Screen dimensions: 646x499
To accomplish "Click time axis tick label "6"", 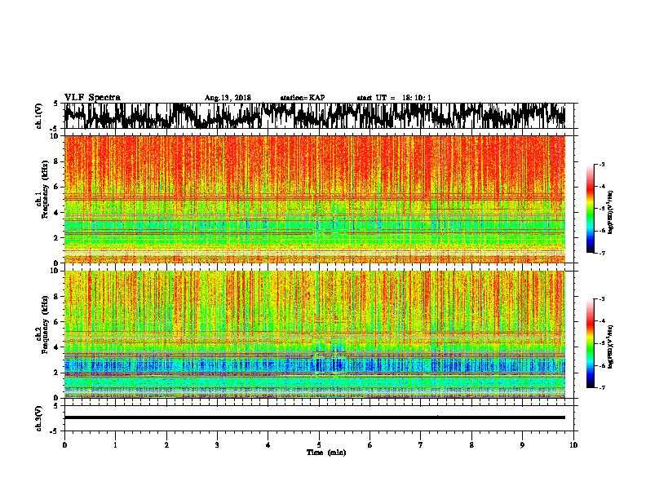I will [x=370, y=445].
